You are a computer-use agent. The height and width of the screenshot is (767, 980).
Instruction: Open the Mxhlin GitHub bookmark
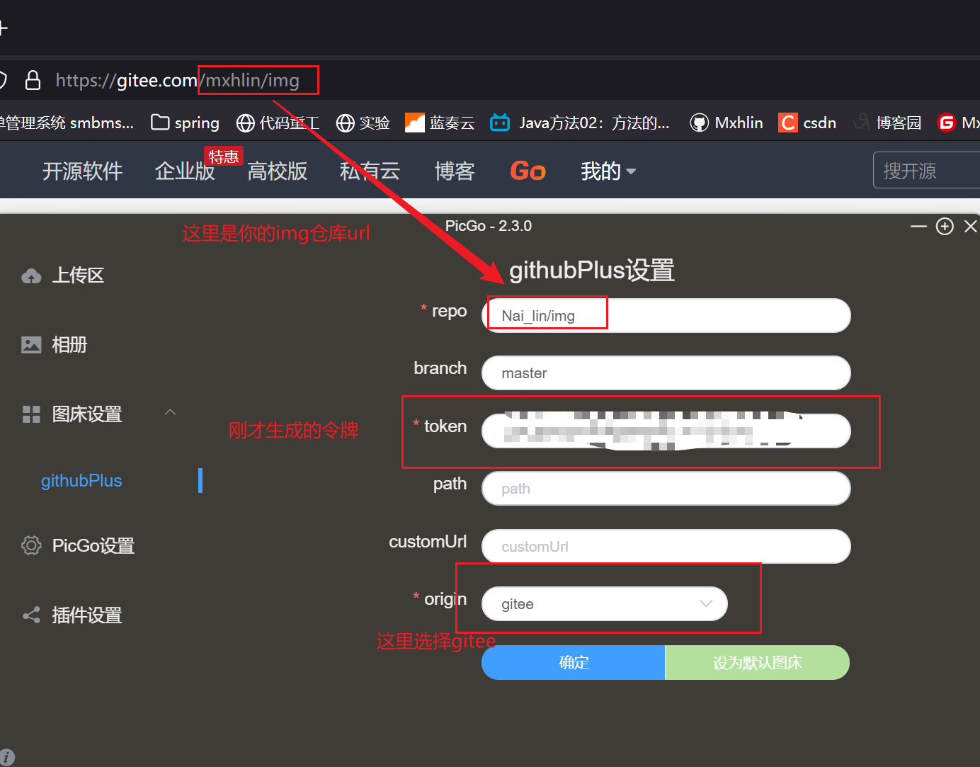(727, 123)
